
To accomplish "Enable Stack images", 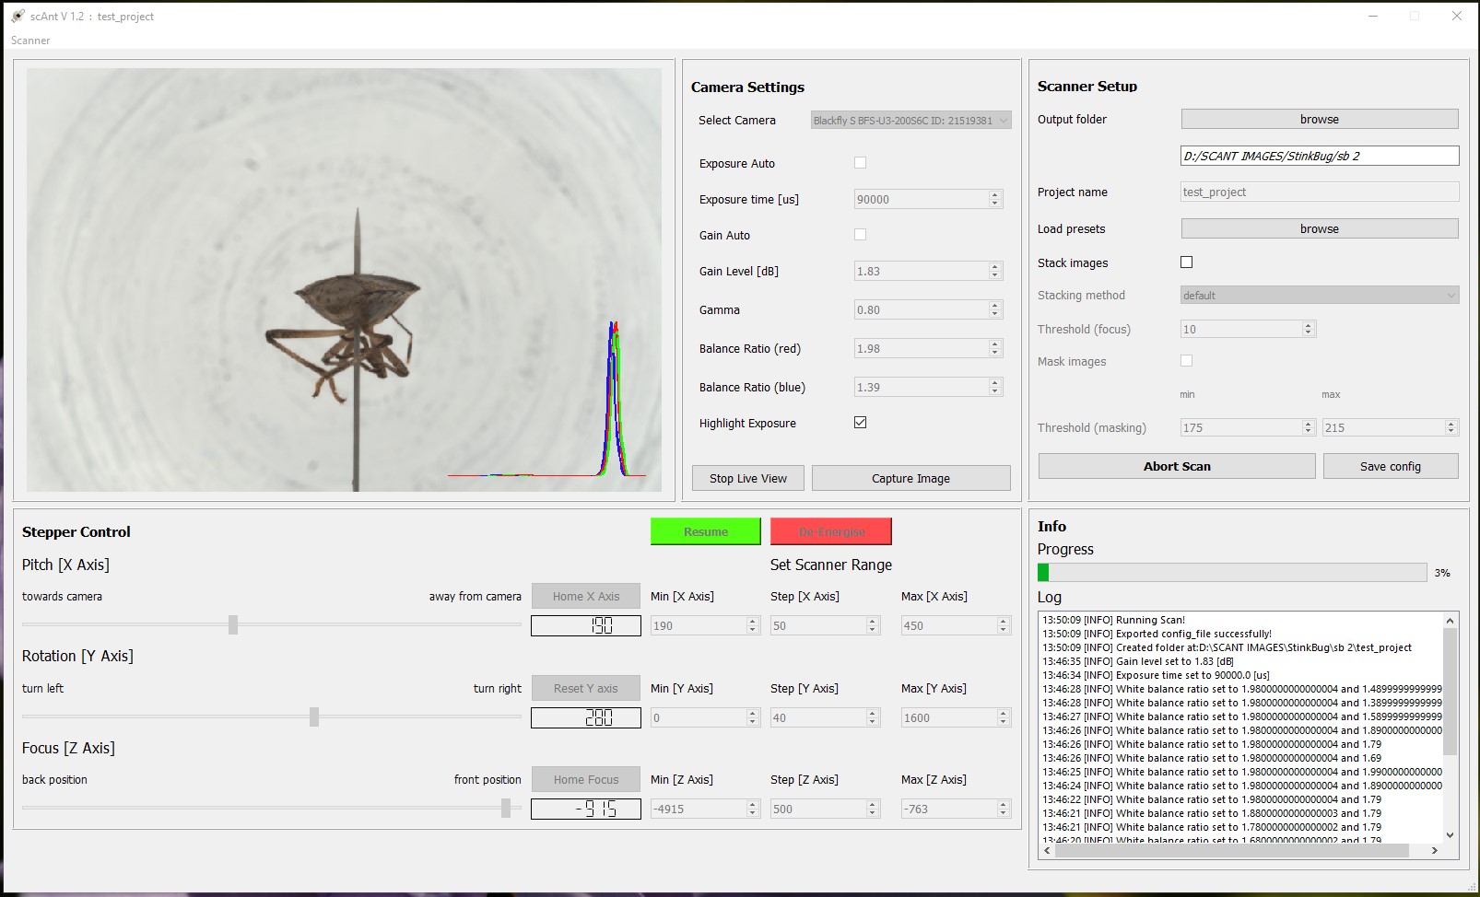I will click(1187, 262).
